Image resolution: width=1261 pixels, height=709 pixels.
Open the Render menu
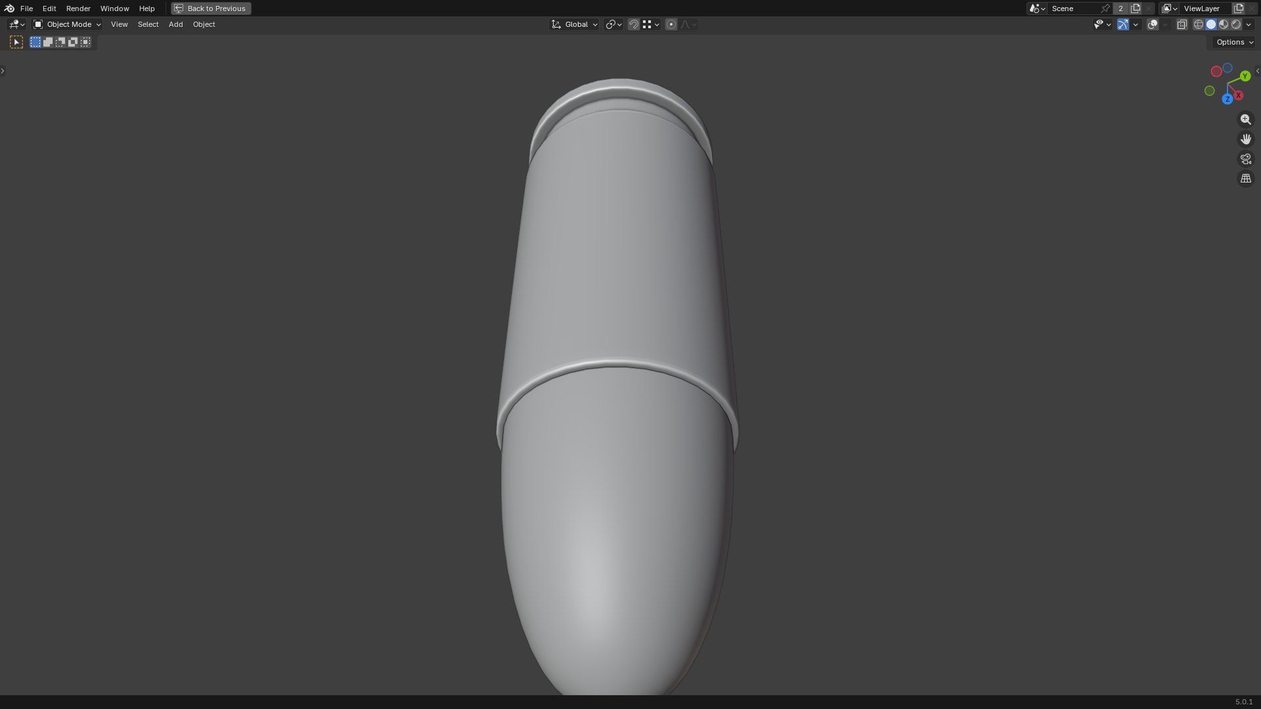click(78, 9)
